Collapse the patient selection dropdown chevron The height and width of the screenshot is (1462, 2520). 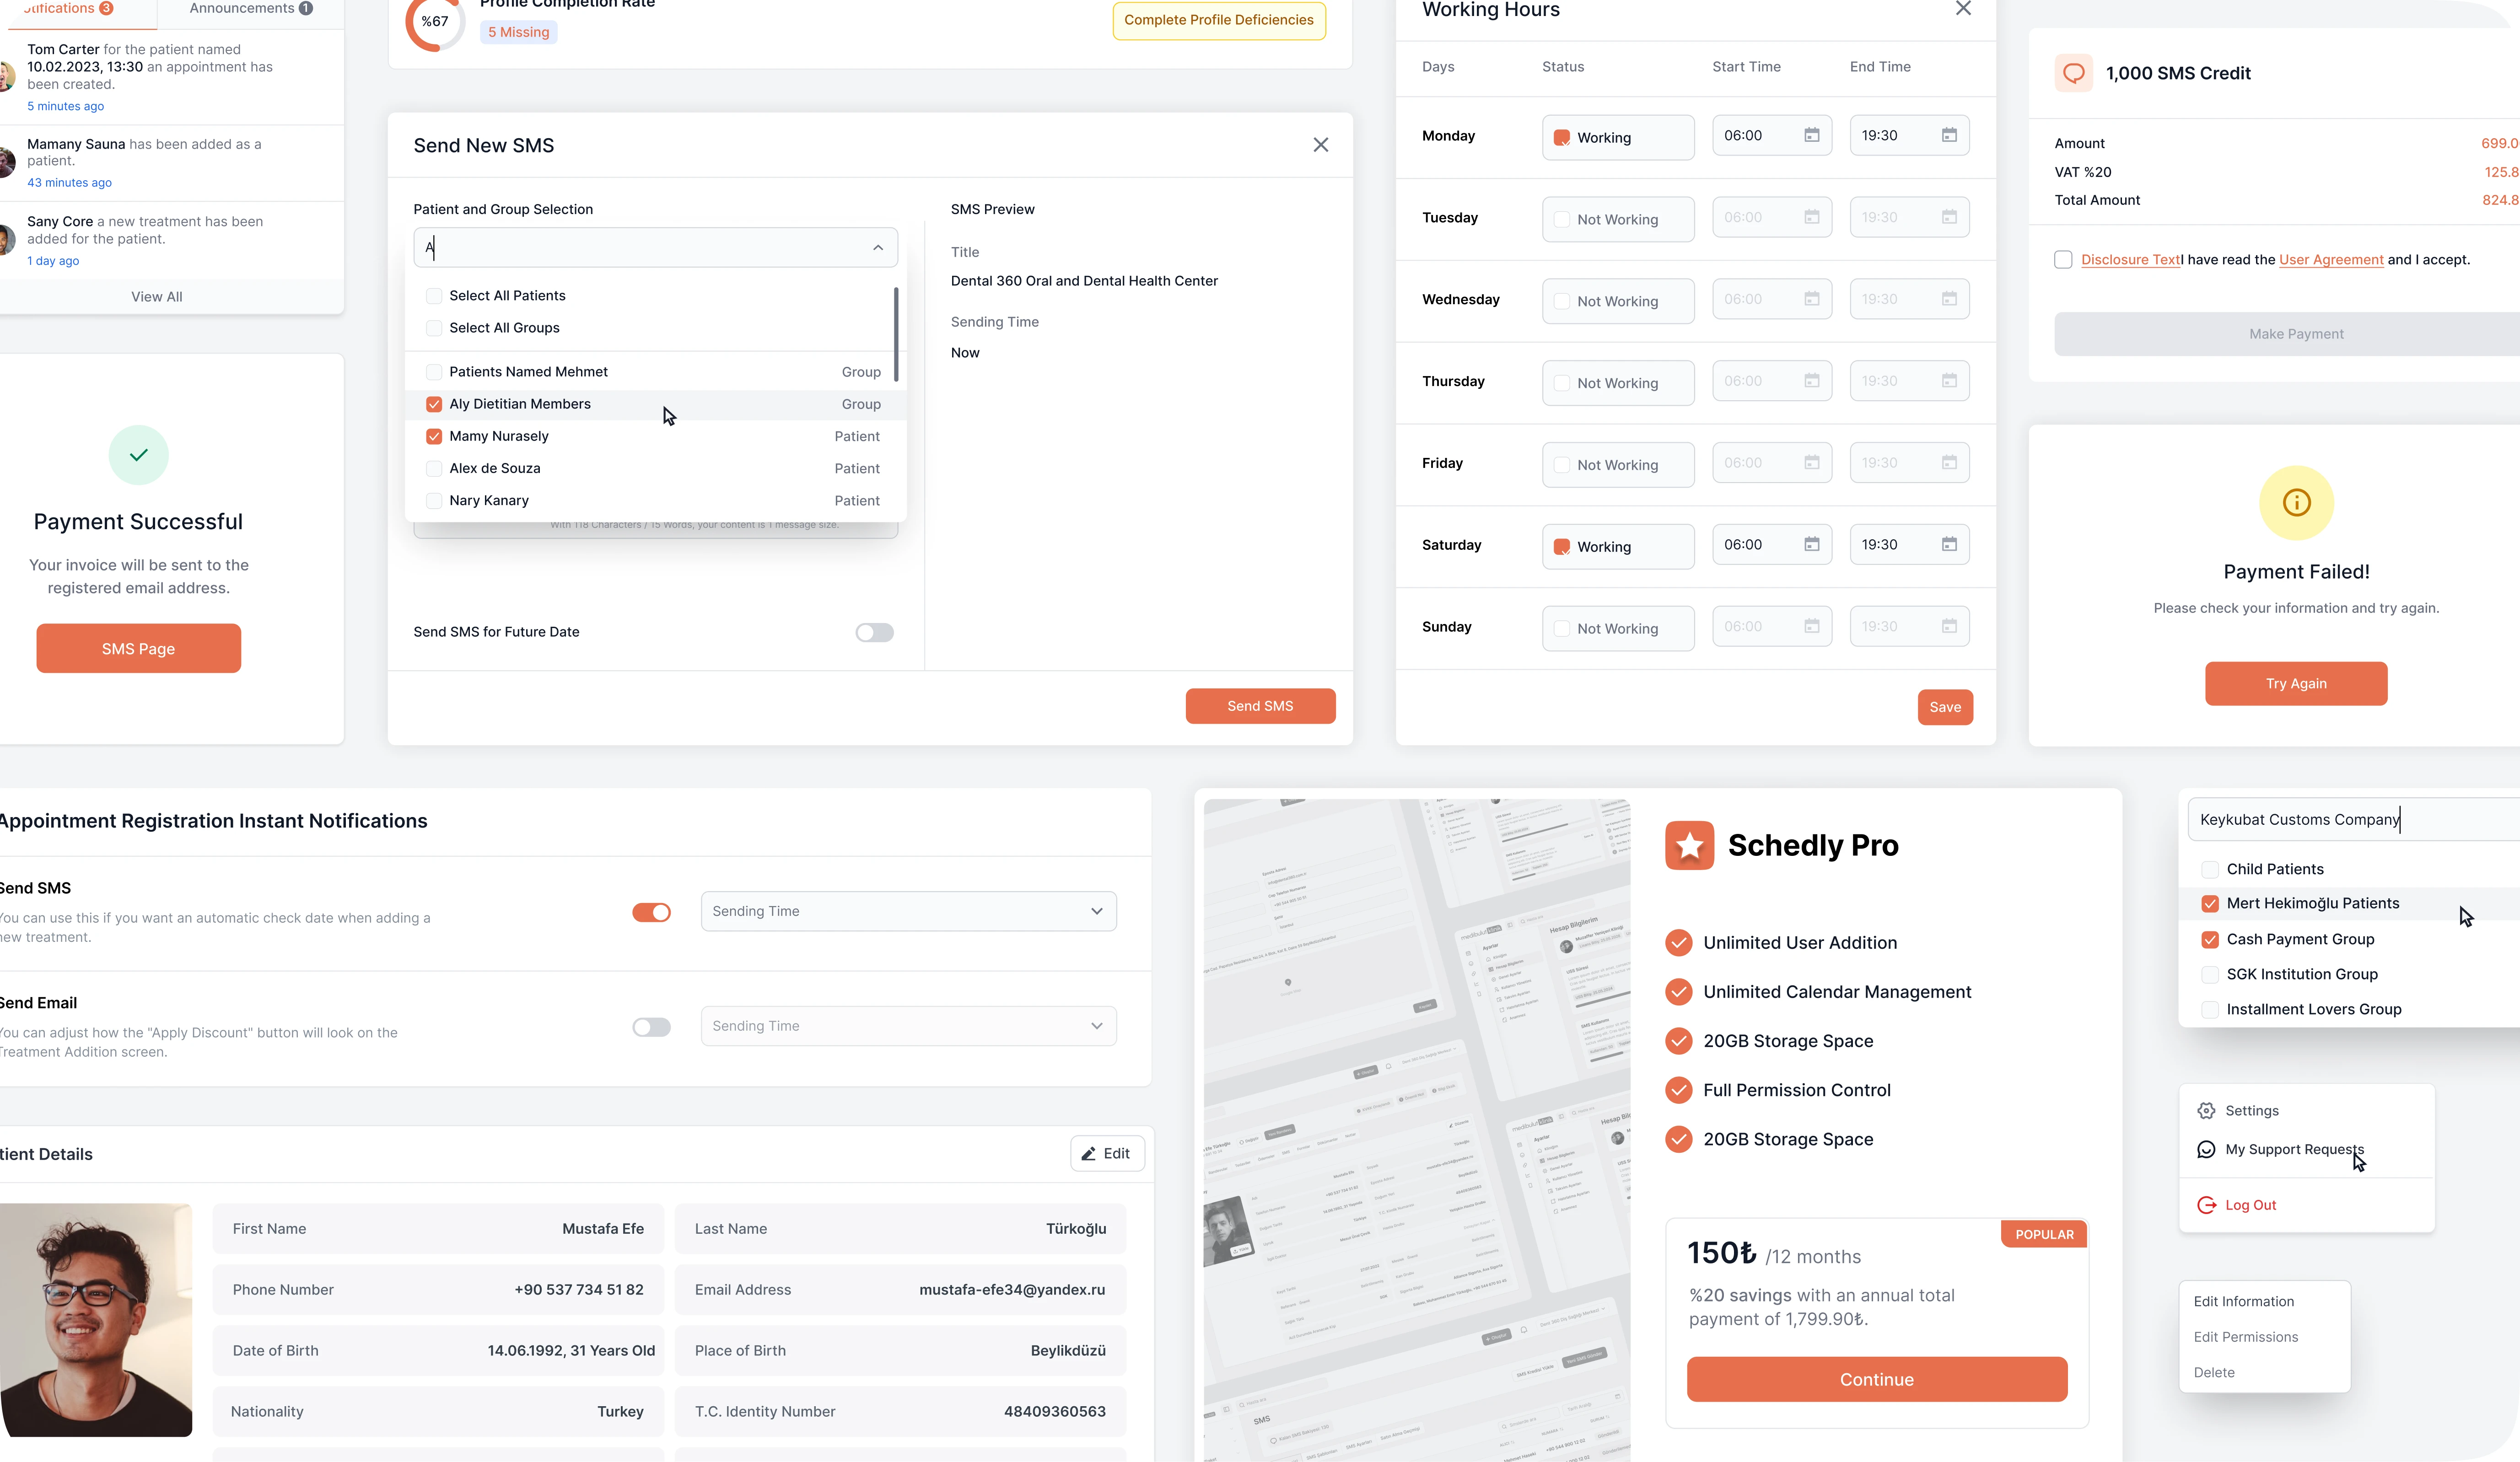point(878,247)
